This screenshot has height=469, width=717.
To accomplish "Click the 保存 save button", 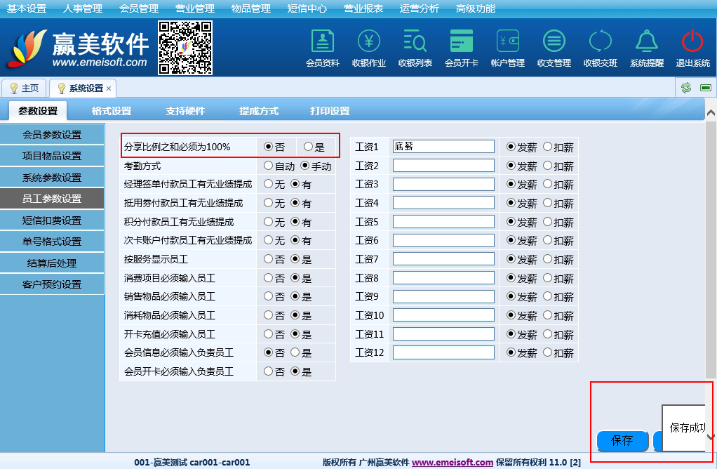I will coord(622,440).
